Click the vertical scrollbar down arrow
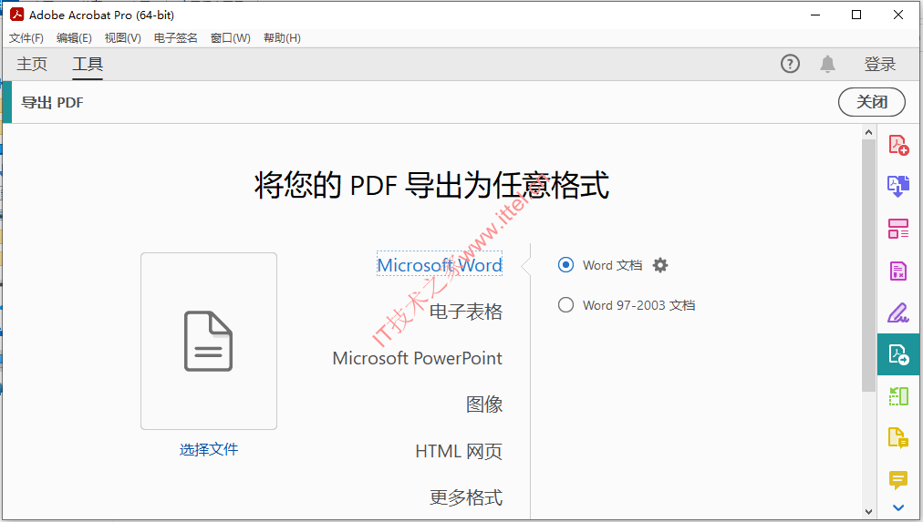This screenshot has width=923, height=522. [x=869, y=512]
